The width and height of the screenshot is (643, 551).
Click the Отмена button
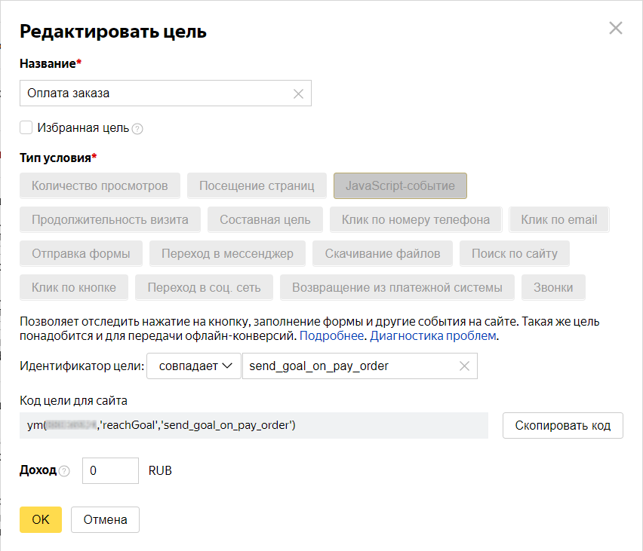(x=105, y=519)
